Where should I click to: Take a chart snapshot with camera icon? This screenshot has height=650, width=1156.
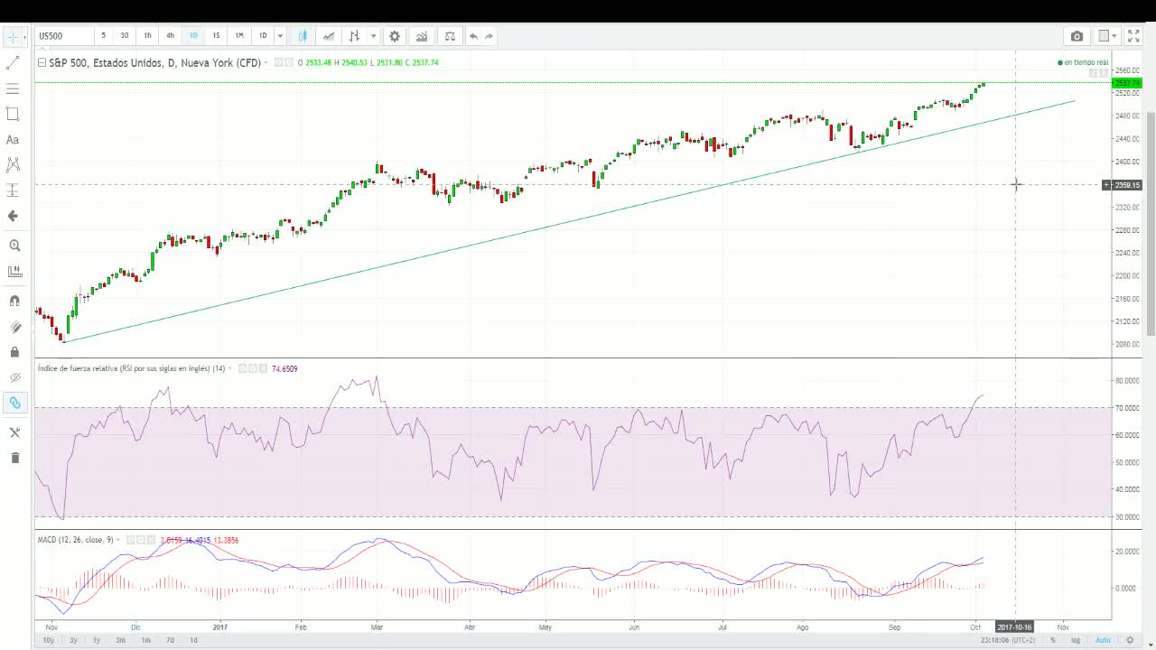[1077, 36]
